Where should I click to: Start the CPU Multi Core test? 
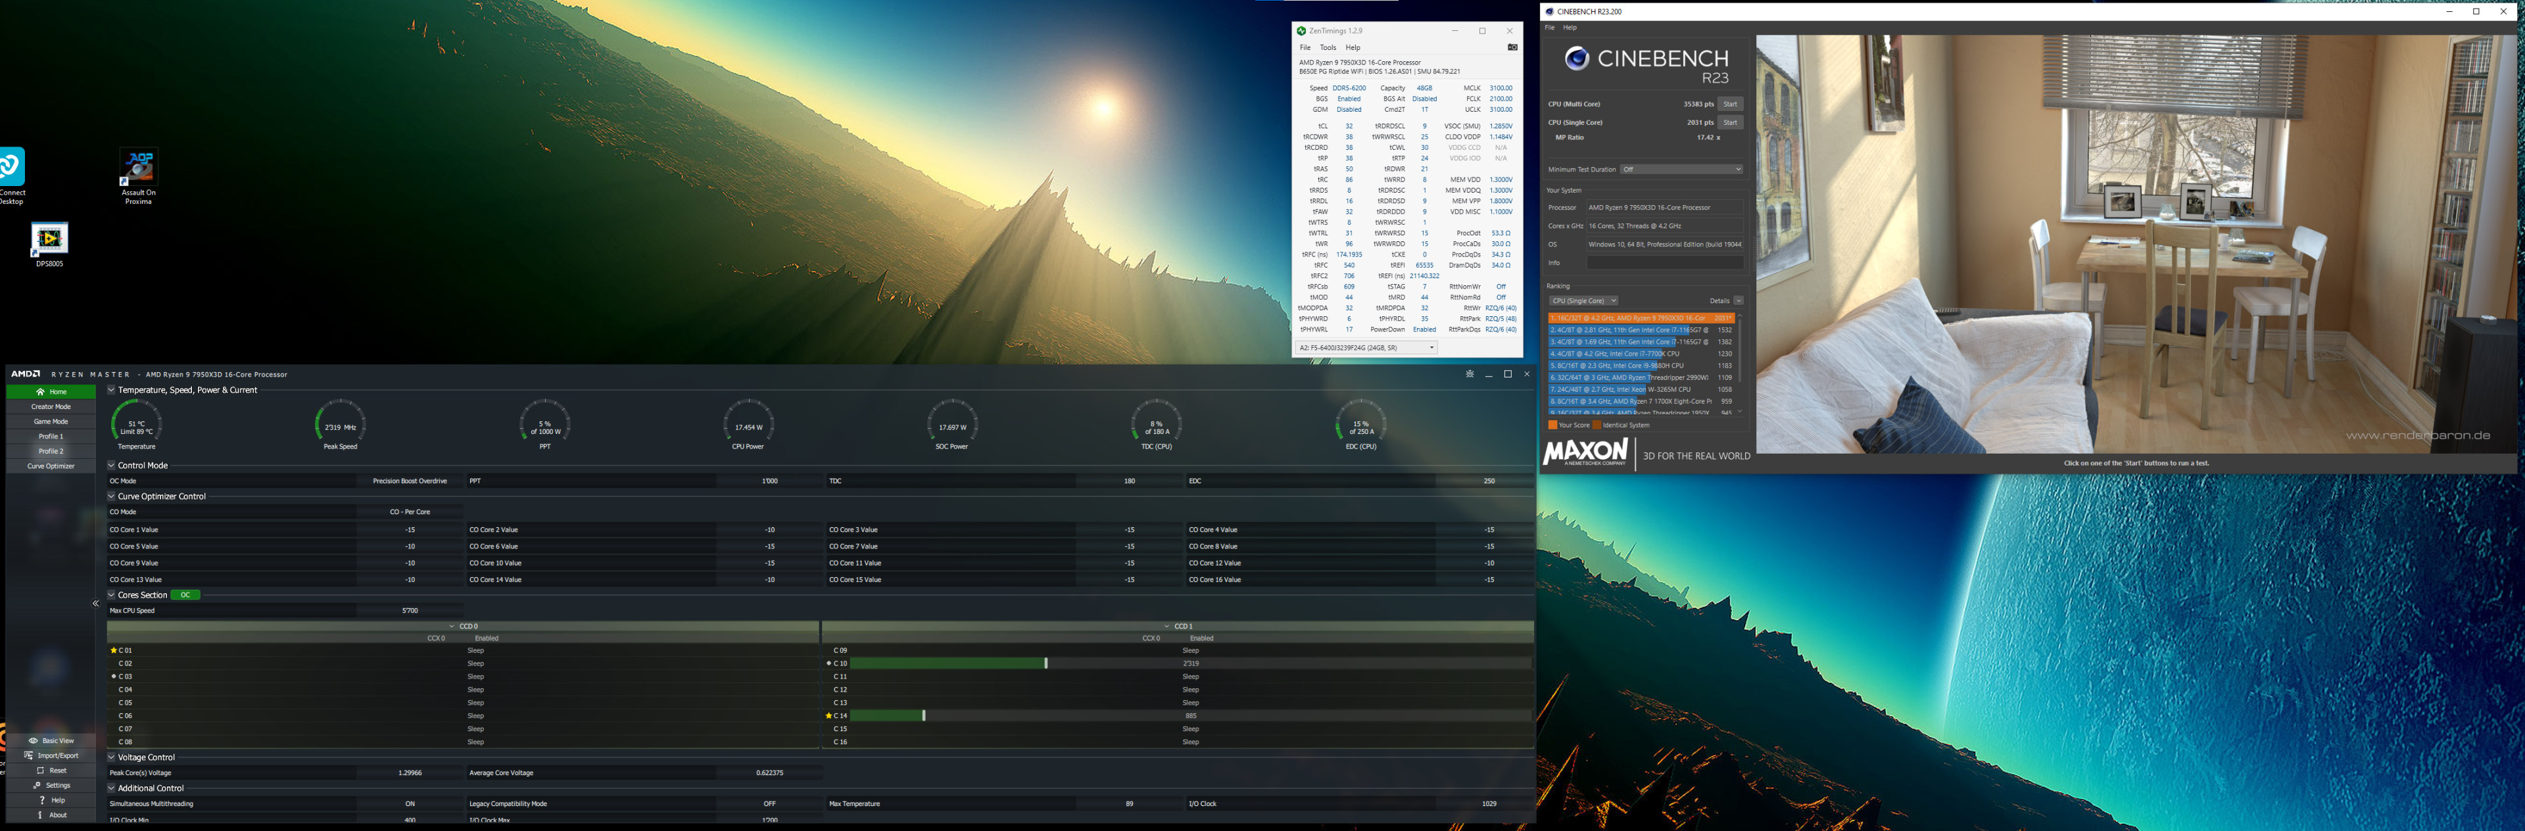click(x=1730, y=104)
